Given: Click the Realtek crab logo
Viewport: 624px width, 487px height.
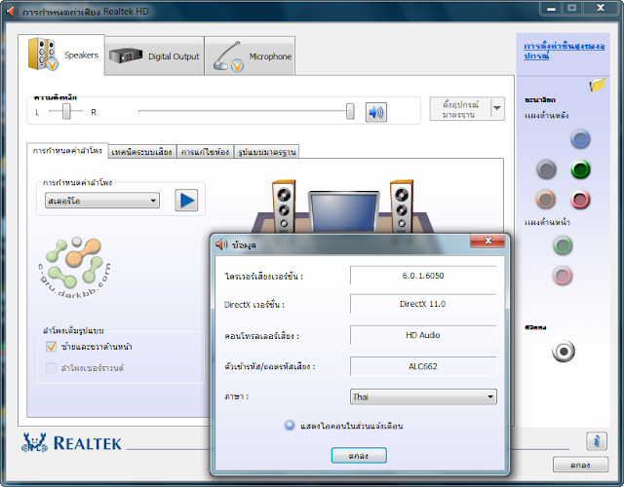Looking at the screenshot, I should tap(34, 442).
